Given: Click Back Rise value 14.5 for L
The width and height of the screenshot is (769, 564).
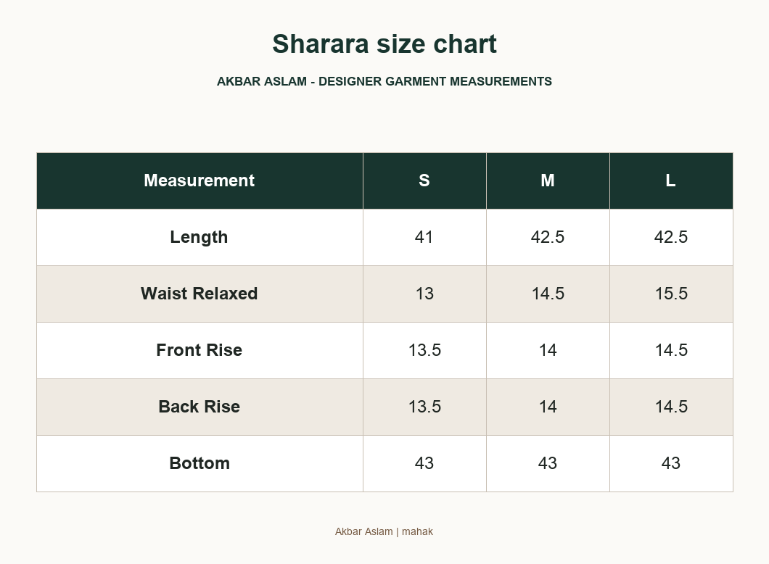Looking at the screenshot, I should coord(671,407).
